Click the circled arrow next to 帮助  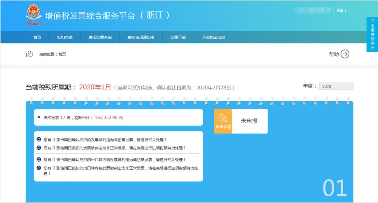(345, 54)
